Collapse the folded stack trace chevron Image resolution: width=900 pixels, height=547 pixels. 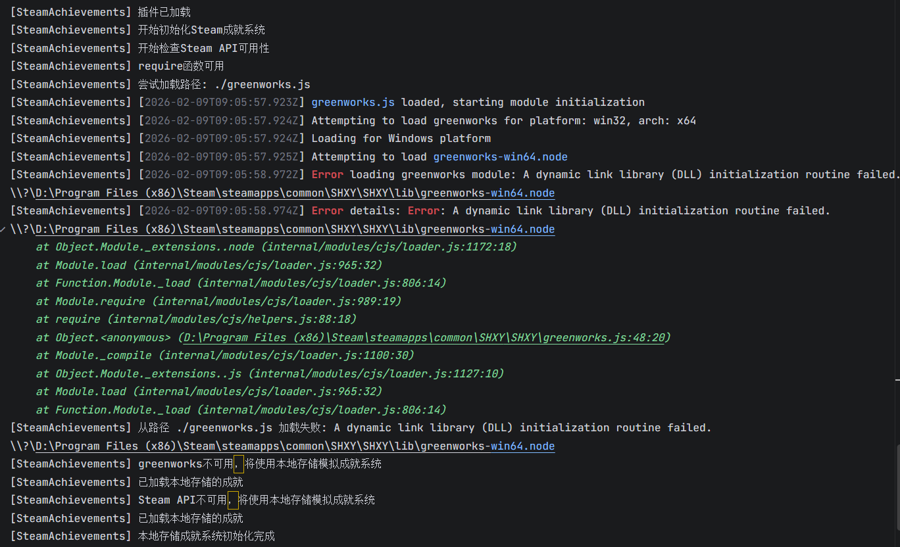[4, 229]
